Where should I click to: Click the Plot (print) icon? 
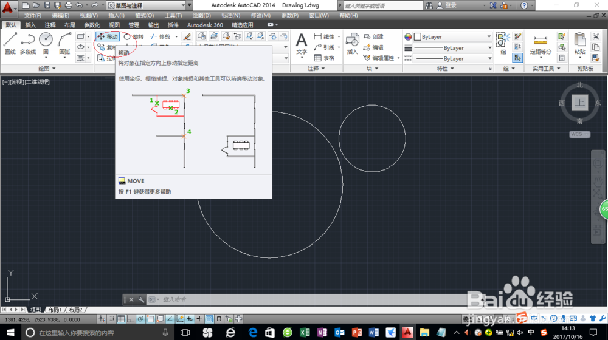click(x=68, y=5)
